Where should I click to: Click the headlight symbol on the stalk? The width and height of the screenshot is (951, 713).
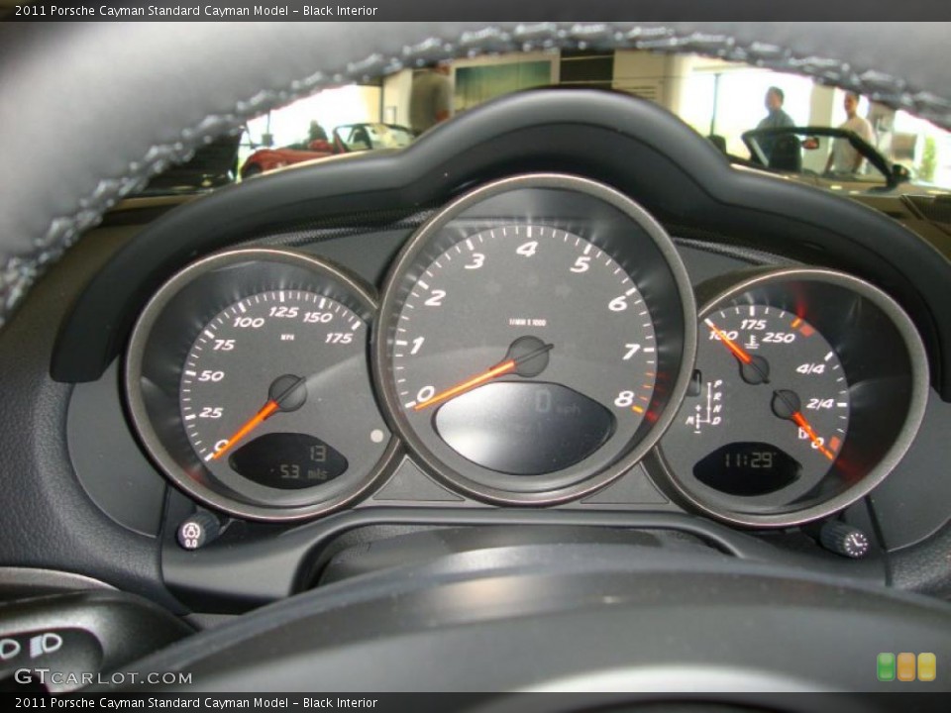coord(47,645)
